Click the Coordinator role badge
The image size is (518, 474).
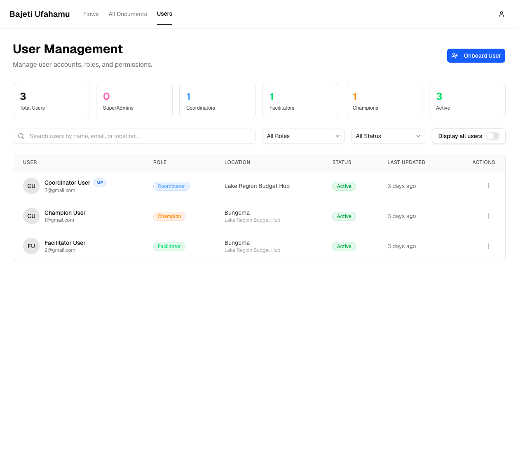(171, 186)
